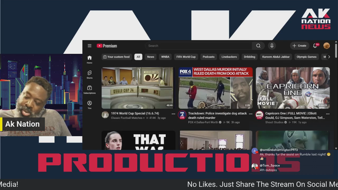
Task: Open Shorts in the sidebar
Action: click(89, 74)
